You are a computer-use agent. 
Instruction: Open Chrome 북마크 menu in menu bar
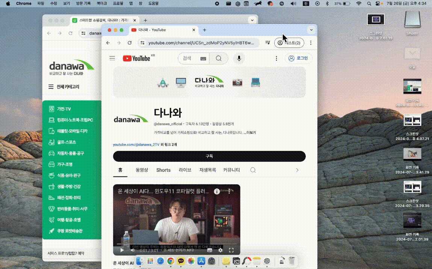tap(102, 4)
